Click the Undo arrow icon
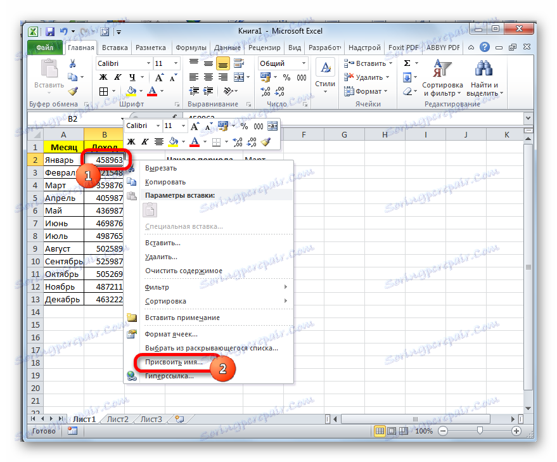 [x=64, y=32]
